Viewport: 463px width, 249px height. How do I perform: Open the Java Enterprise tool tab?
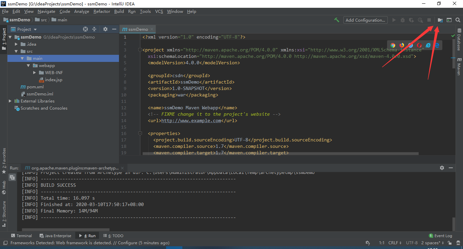(55, 236)
